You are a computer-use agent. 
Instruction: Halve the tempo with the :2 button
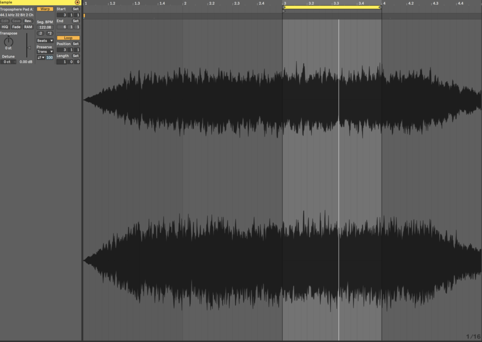40,33
